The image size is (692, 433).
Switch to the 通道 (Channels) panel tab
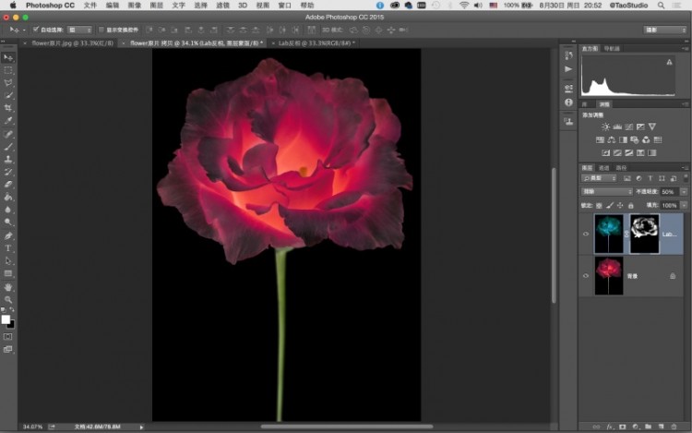coord(603,167)
